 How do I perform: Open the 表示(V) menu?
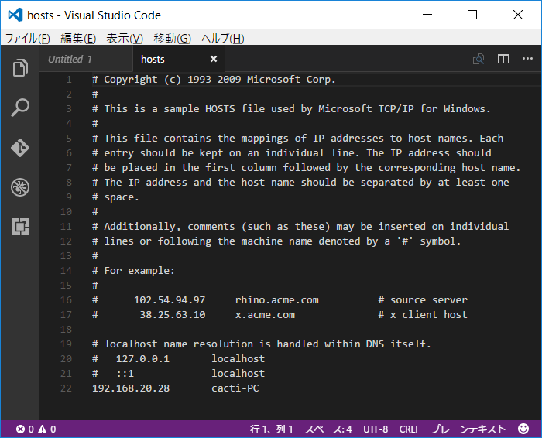(125, 38)
